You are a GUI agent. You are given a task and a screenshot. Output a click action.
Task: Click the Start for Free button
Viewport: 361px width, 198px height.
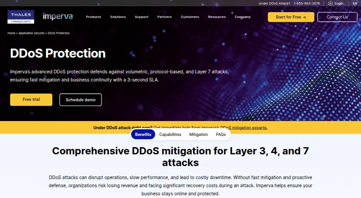click(x=291, y=17)
